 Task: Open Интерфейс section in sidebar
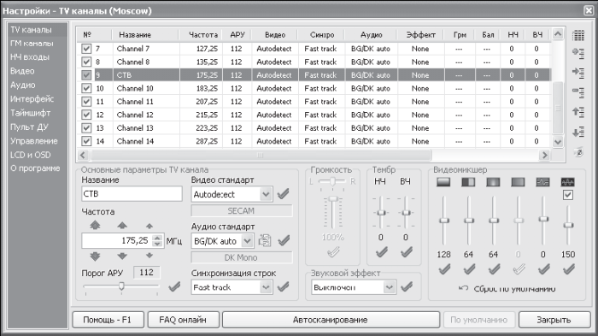tap(32, 99)
